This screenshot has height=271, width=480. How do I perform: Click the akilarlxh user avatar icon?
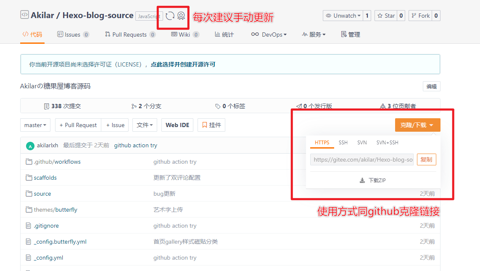pos(30,146)
